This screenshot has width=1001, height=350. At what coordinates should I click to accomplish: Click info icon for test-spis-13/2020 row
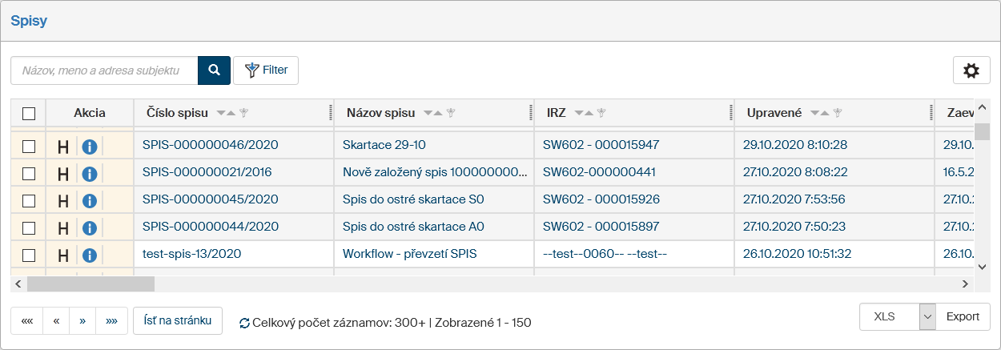click(90, 255)
